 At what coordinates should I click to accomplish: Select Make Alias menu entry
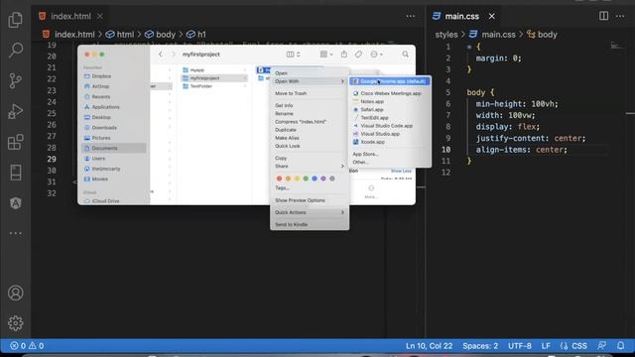click(x=287, y=138)
